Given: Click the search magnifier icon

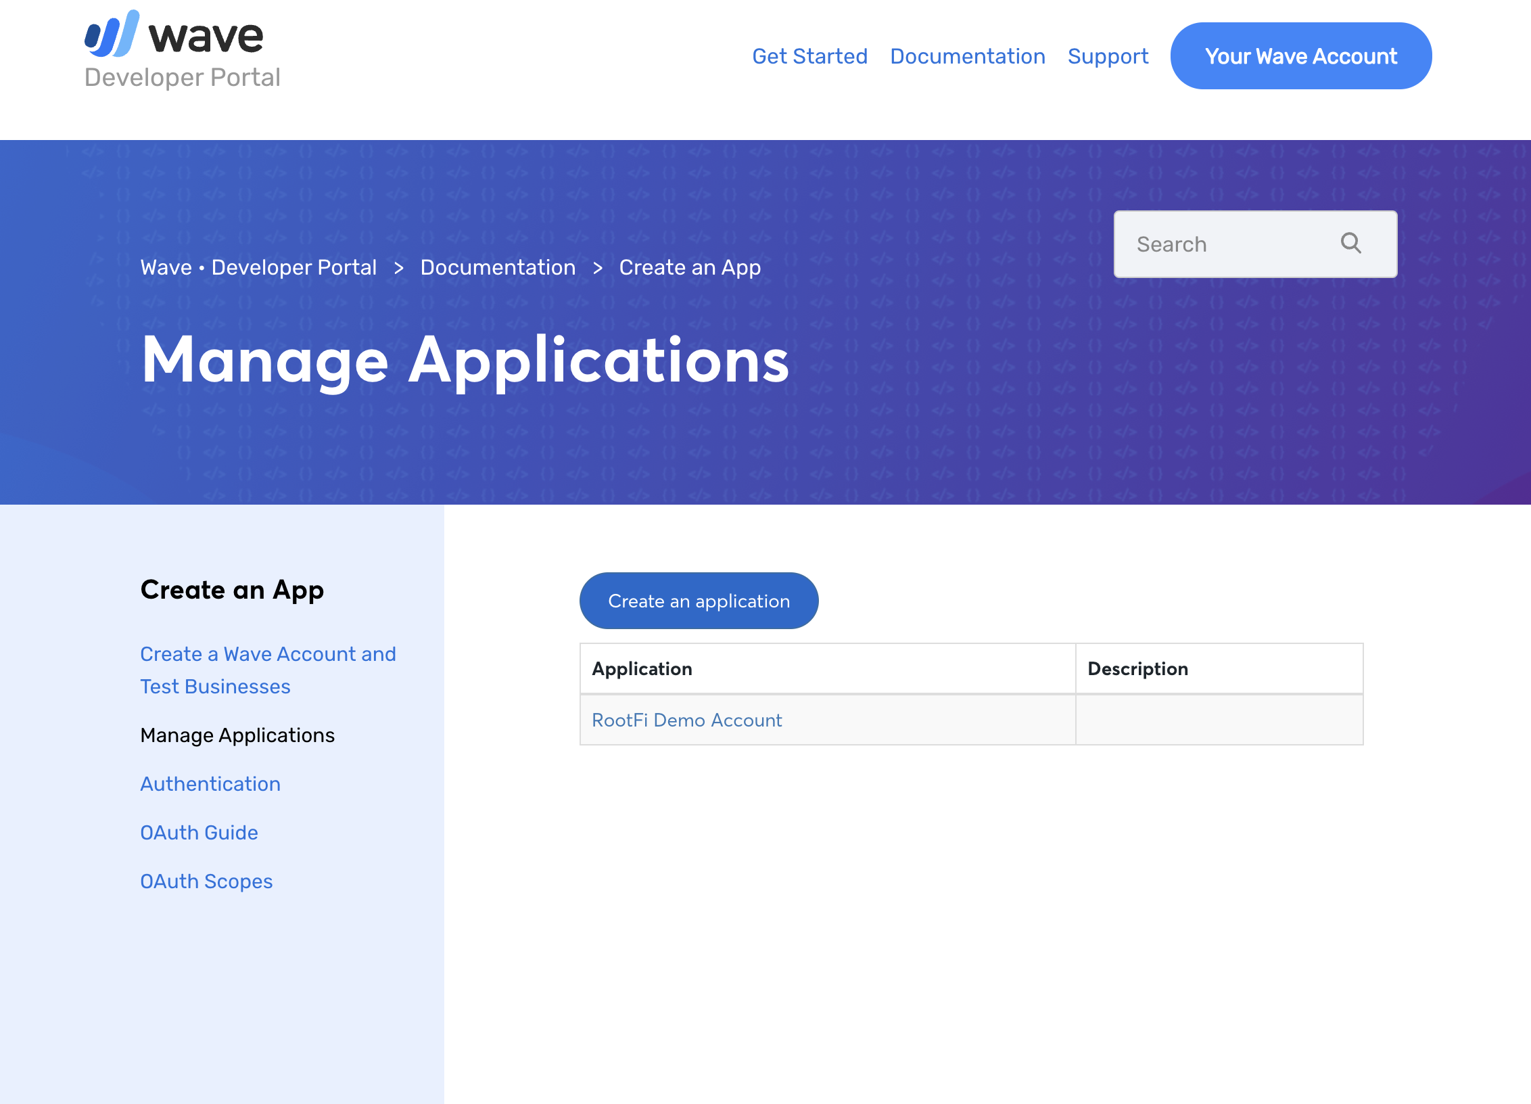Looking at the screenshot, I should click(1350, 244).
